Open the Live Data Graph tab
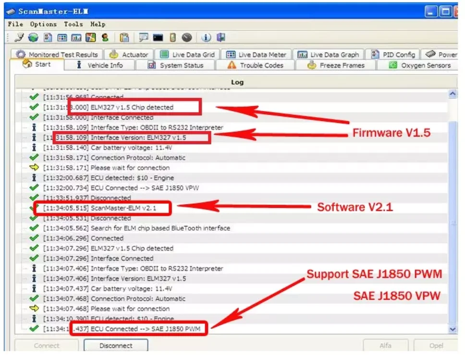The width and height of the screenshot is (465, 355). (329, 54)
